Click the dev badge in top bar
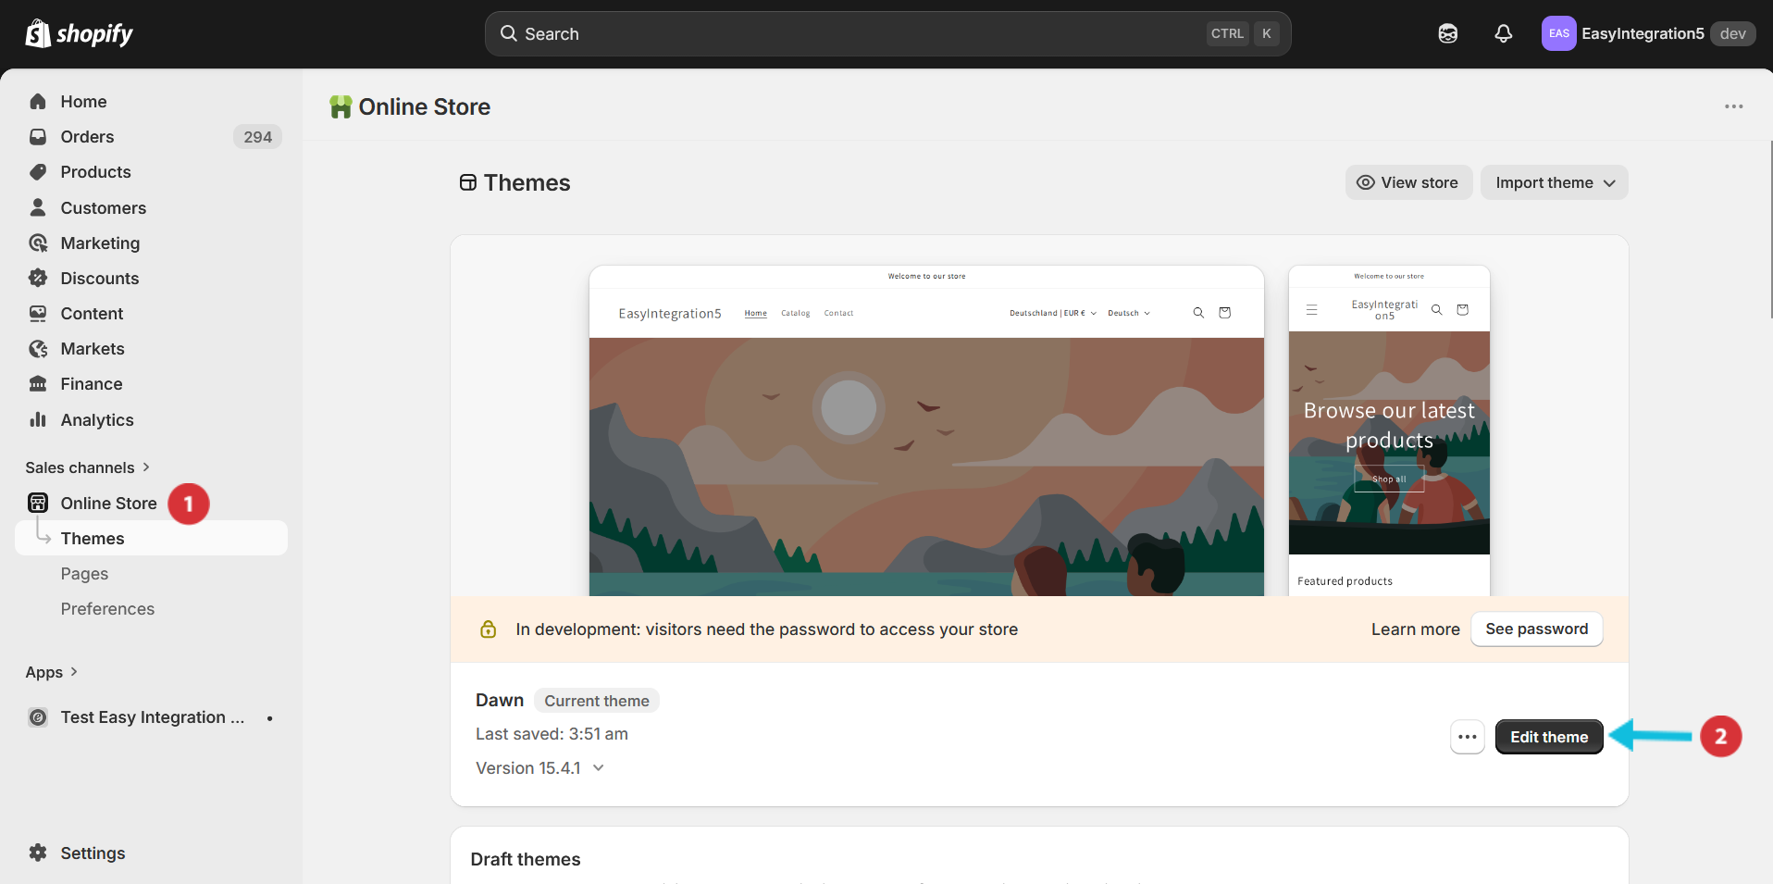This screenshot has width=1773, height=884. click(1733, 33)
